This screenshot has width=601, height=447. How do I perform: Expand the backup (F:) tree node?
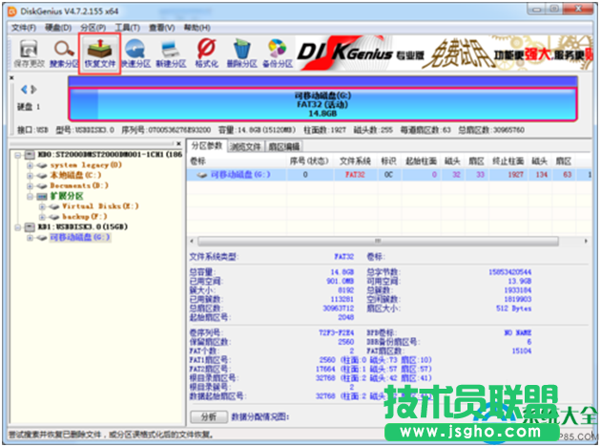point(42,217)
